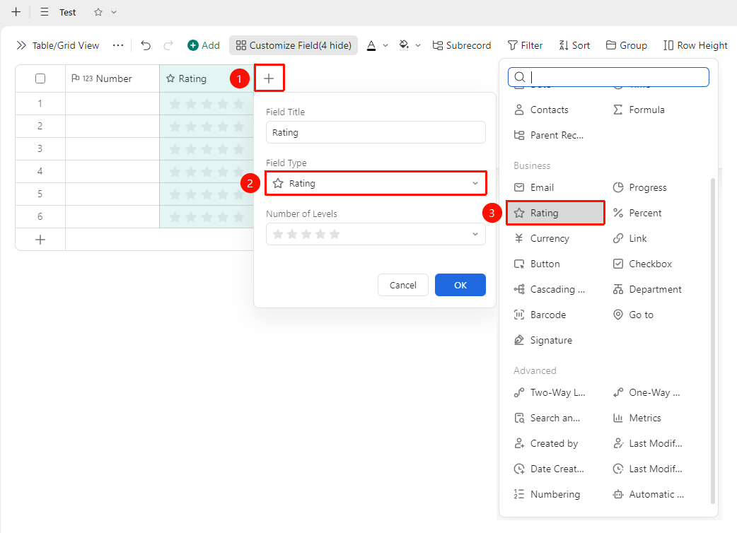Open the Filter tool
Screen dimensions: 737x533
pos(525,45)
